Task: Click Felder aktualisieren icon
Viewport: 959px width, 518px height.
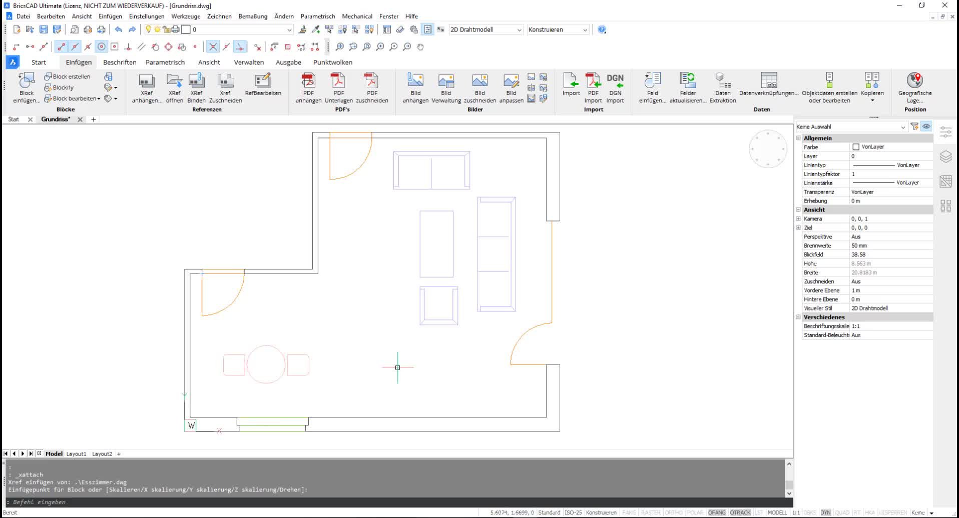Action: coord(688,80)
